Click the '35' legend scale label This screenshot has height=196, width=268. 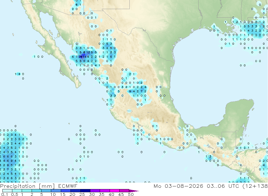pos(102,194)
